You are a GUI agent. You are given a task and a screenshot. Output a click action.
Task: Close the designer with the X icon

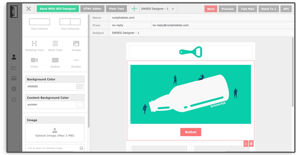pyautogui.click(x=29, y=9)
